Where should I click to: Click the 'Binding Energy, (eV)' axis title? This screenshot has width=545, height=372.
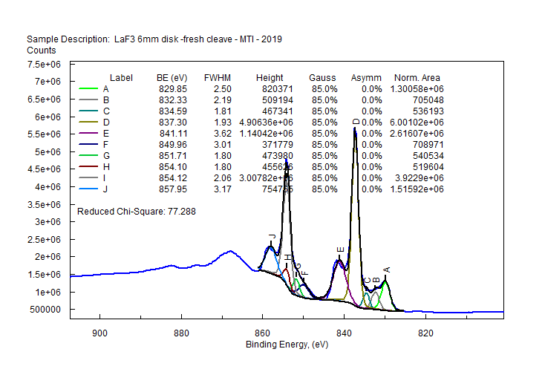click(287, 345)
